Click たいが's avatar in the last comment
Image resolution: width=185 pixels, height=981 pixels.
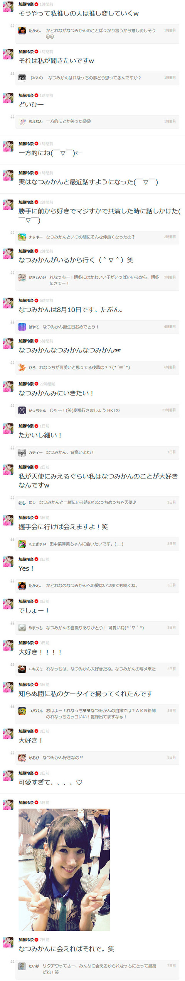22,966
